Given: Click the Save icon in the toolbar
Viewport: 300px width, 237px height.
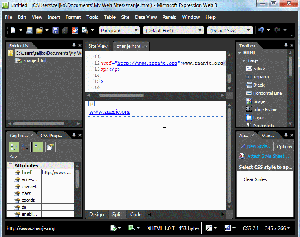Looking at the screenshot, I should (x=55, y=31).
